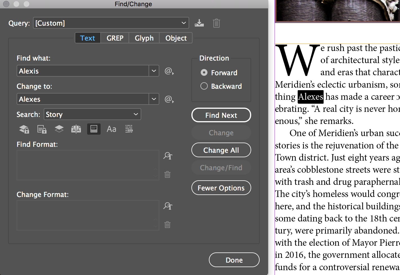Toggle Include Footnotes icon
This screenshot has height=275, width=400.
[x=94, y=129]
